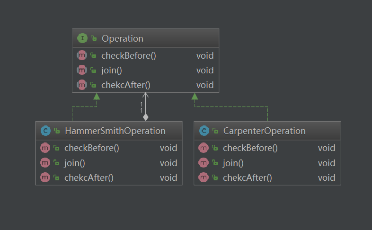Click the class icon beside HammerSmithOperation

[x=45, y=131]
